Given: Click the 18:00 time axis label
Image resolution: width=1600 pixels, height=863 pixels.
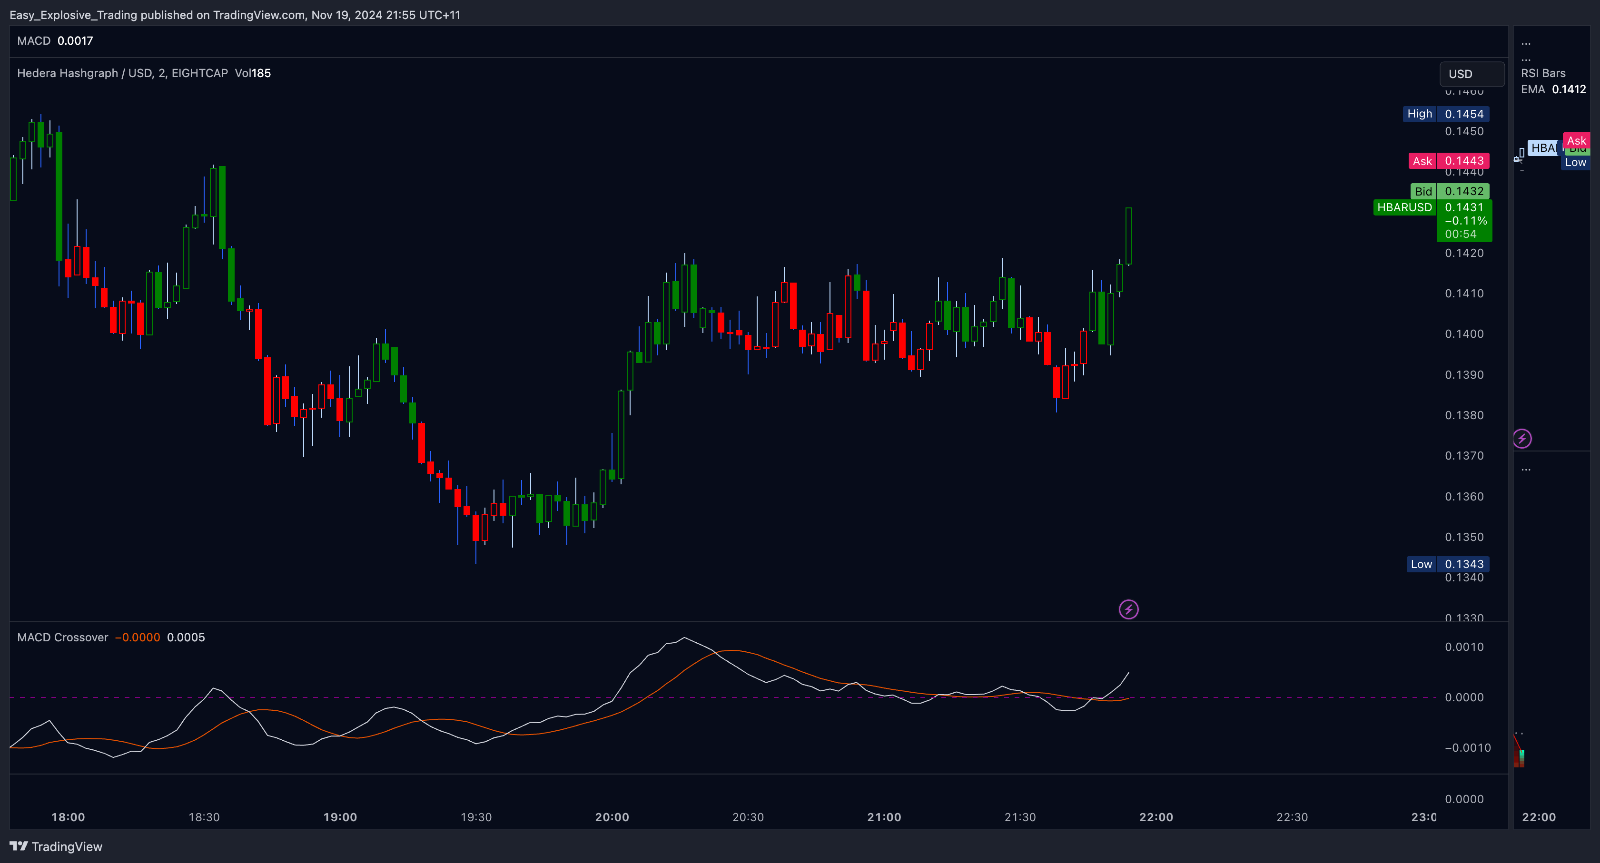Looking at the screenshot, I should [69, 817].
